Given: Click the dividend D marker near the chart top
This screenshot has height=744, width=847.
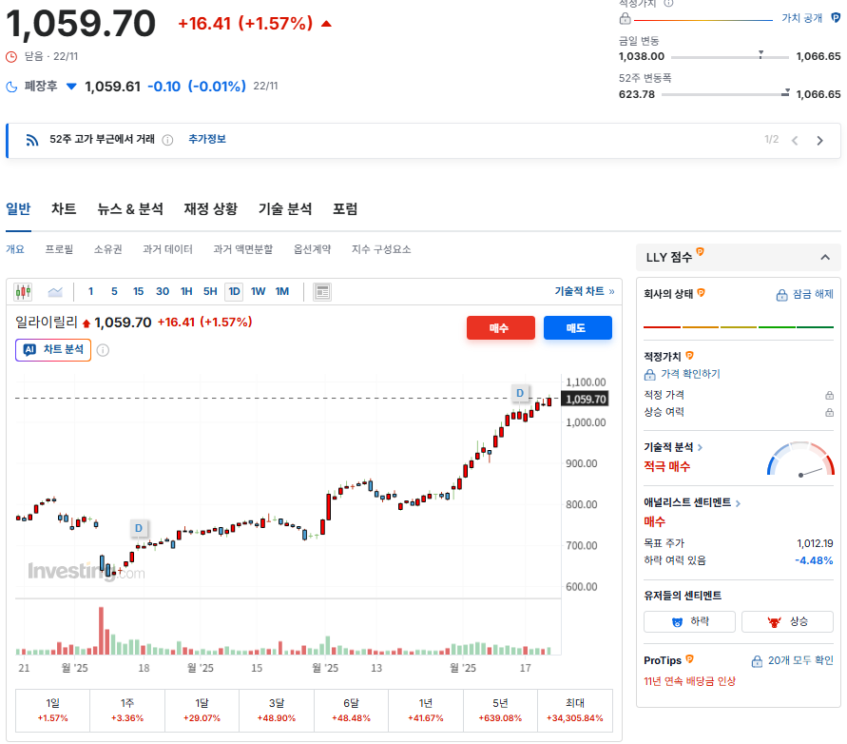Looking at the screenshot, I should [520, 393].
